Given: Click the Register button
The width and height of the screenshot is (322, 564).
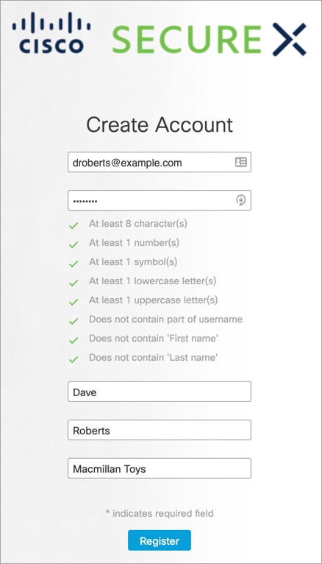Looking at the screenshot, I should click(160, 540).
